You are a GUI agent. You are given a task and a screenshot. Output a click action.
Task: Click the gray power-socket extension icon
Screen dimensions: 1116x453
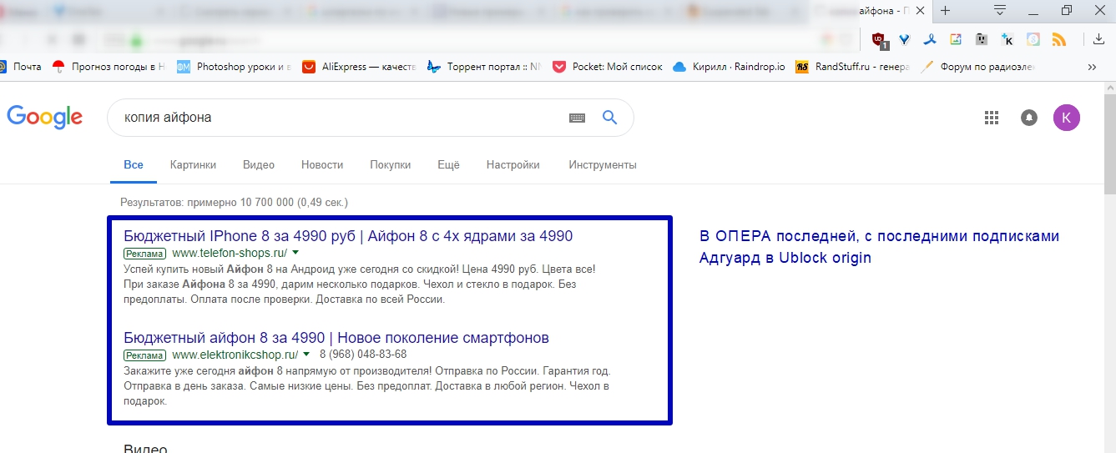click(982, 39)
